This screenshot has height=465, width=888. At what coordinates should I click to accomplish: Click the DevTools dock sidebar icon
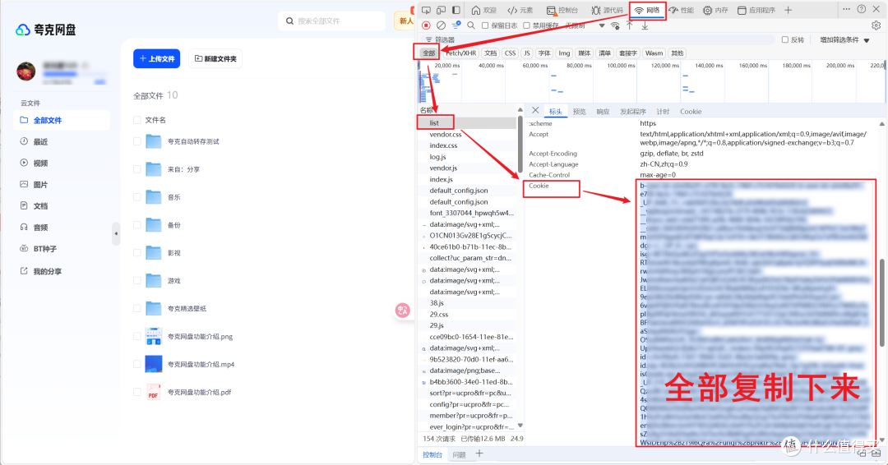(456, 10)
